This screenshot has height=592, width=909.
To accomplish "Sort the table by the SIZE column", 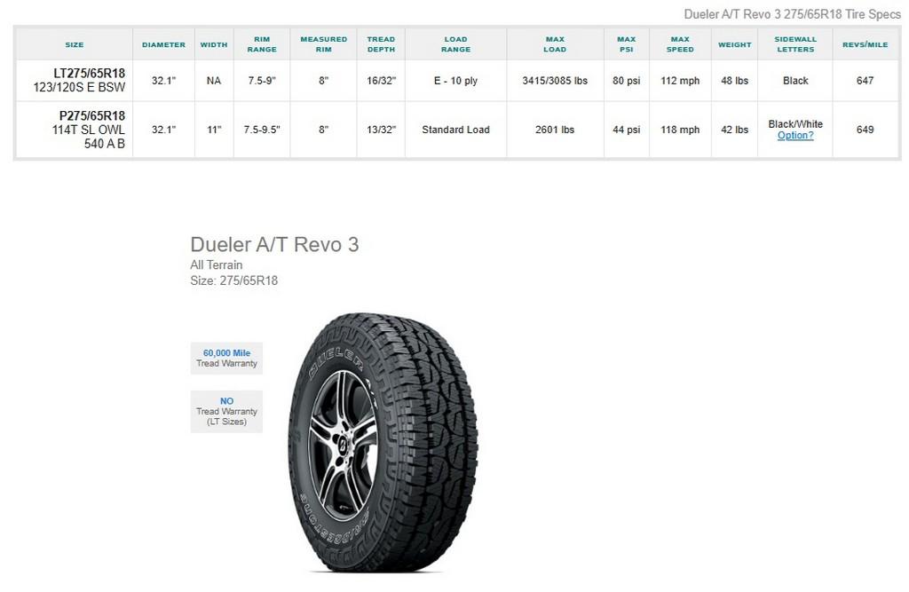I will point(74,43).
